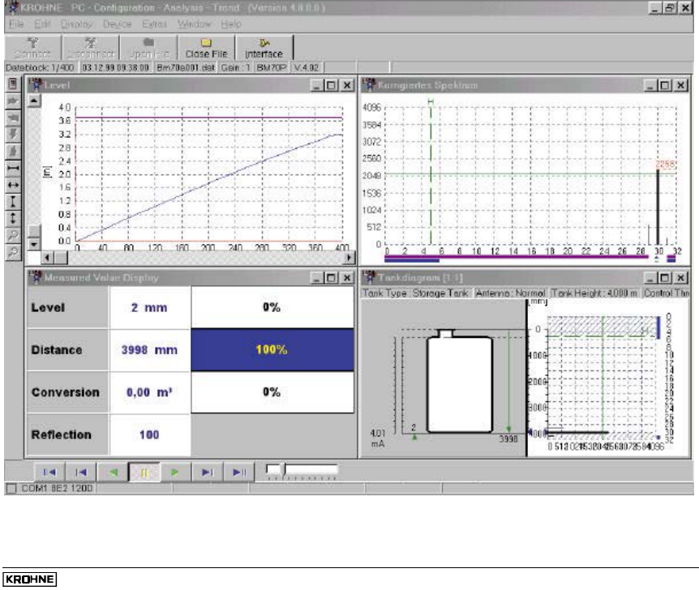Click the upper magnifier zoom icon in sidebar
The width and height of the screenshot is (699, 590).
coord(13,235)
